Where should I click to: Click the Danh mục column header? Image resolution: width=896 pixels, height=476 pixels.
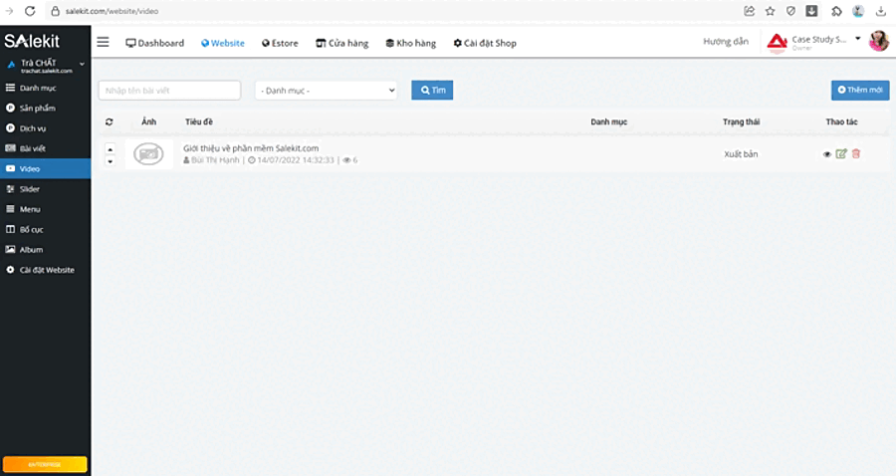pos(609,121)
